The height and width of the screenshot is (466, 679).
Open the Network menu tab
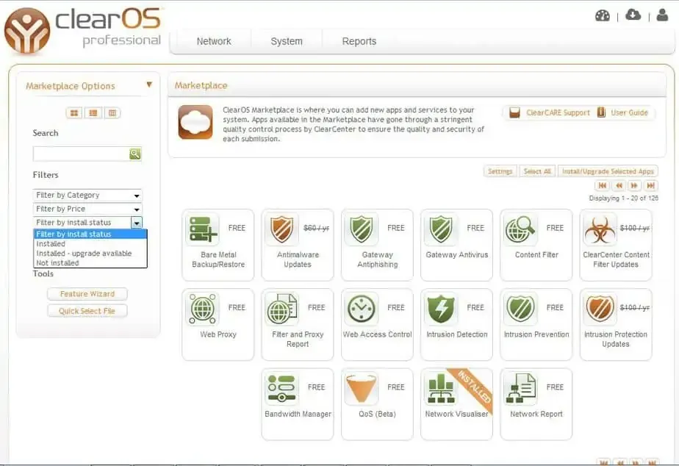214,42
